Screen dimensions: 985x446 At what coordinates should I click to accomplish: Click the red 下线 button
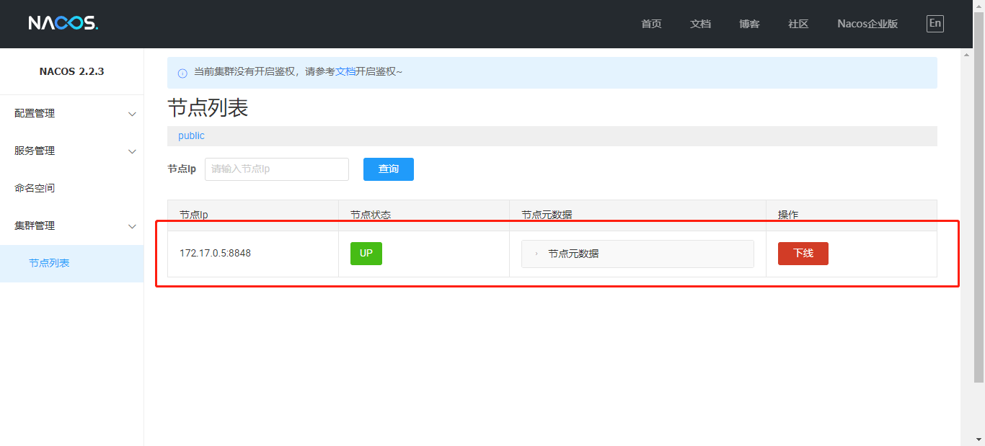click(803, 254)
